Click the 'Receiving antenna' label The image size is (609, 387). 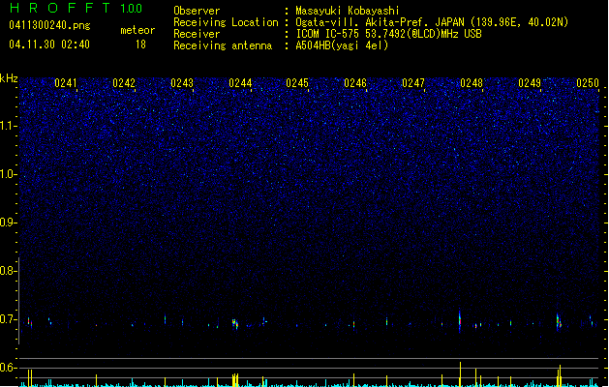(x=223, y=45)
